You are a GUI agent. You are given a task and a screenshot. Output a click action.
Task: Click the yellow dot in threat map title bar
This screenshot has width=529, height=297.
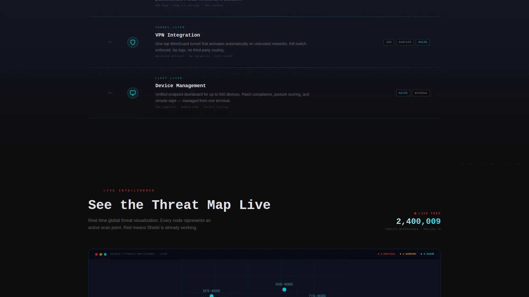click(x=101, y=254)
